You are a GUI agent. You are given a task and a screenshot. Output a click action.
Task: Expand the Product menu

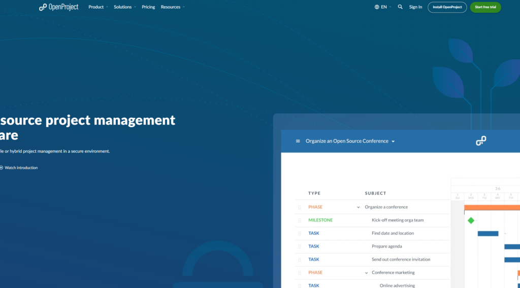pyautogui.click(x=98, y=7)
